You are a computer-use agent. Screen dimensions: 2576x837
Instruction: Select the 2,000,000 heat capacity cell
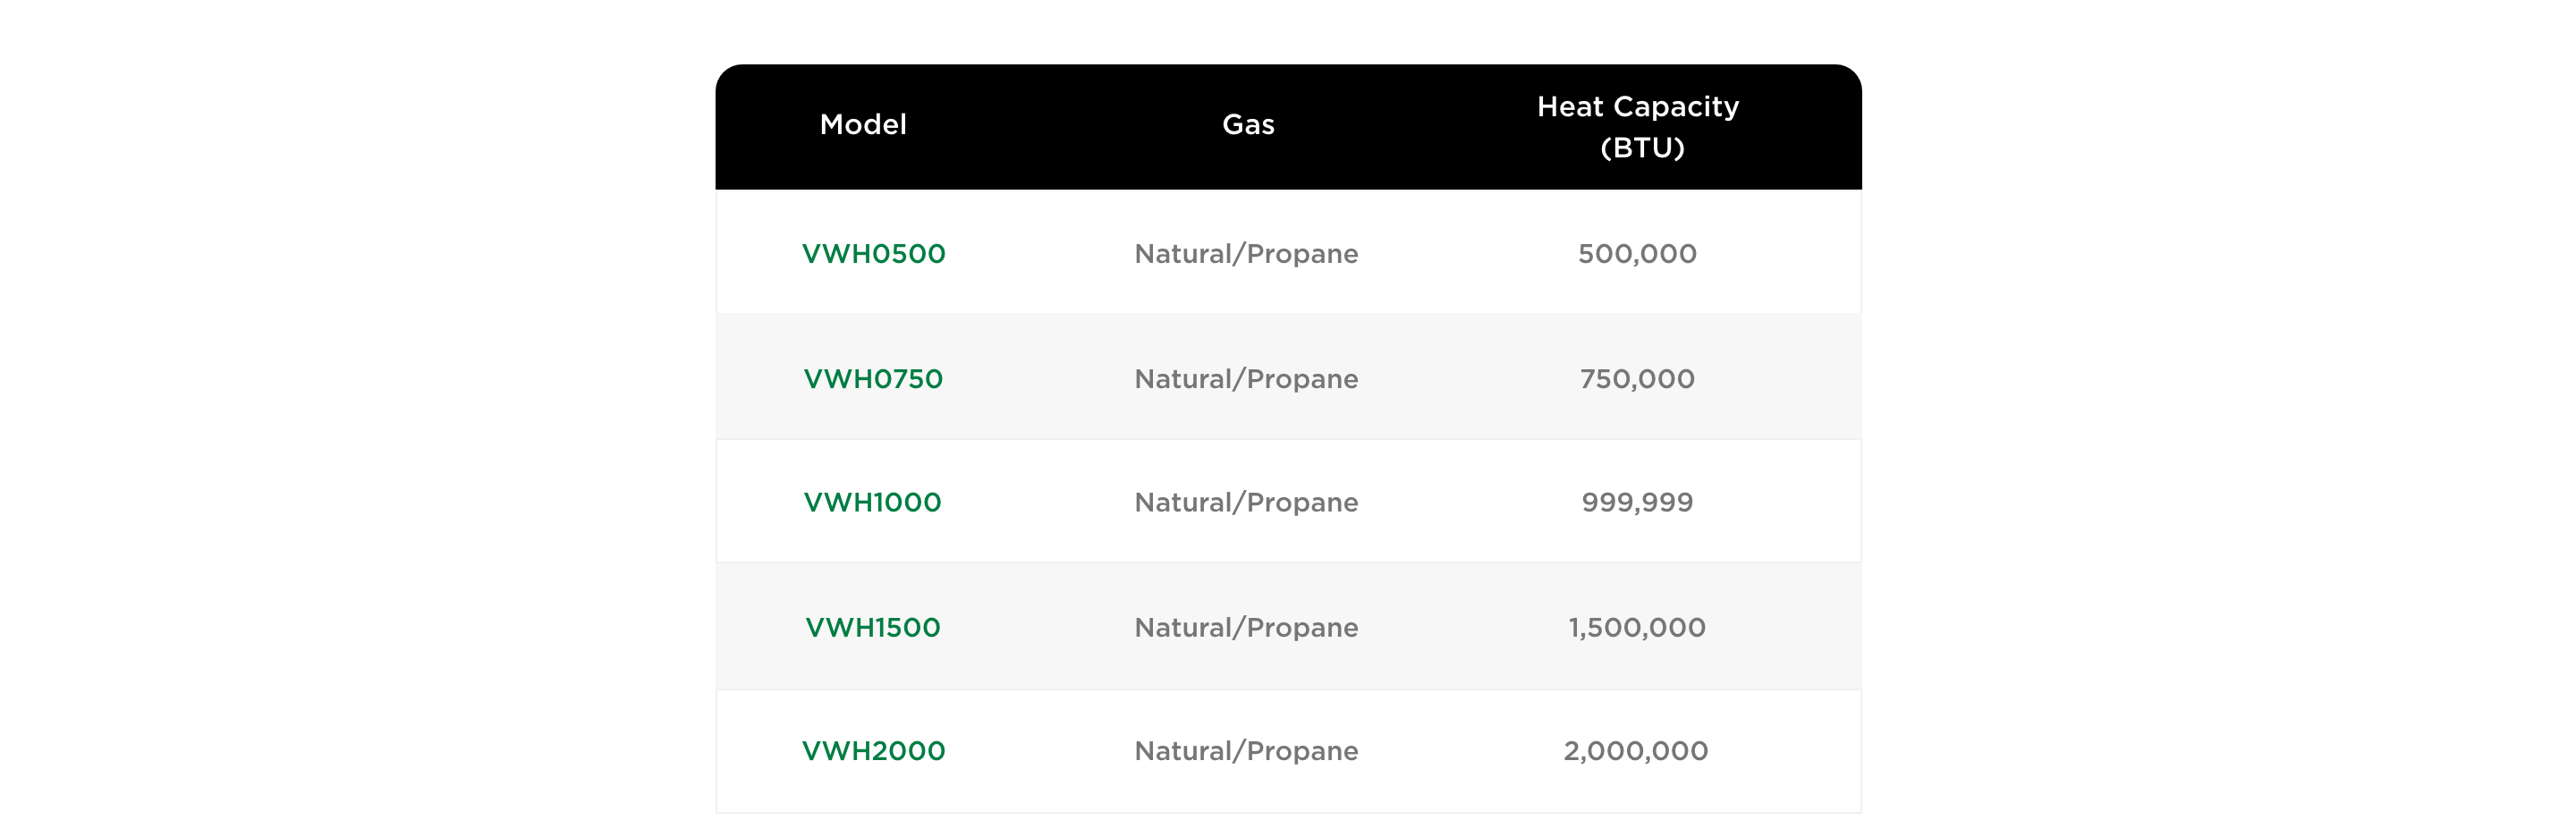point(1636,750)
